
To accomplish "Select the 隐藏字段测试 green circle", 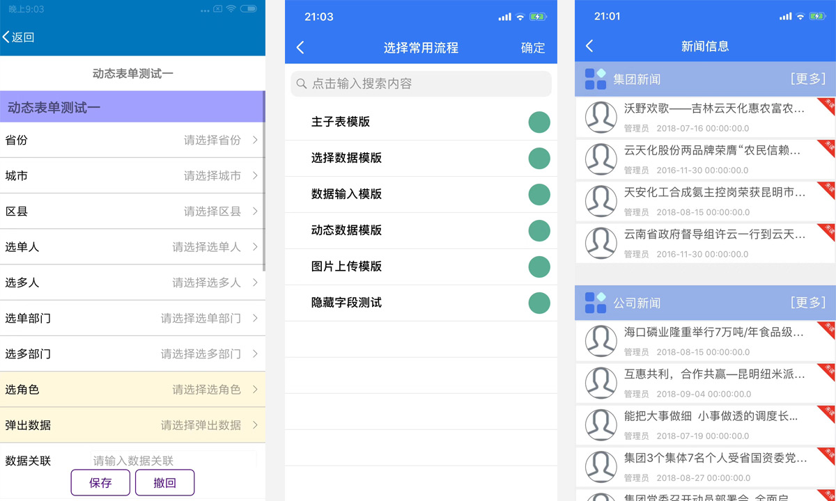I will click(539, 303).
